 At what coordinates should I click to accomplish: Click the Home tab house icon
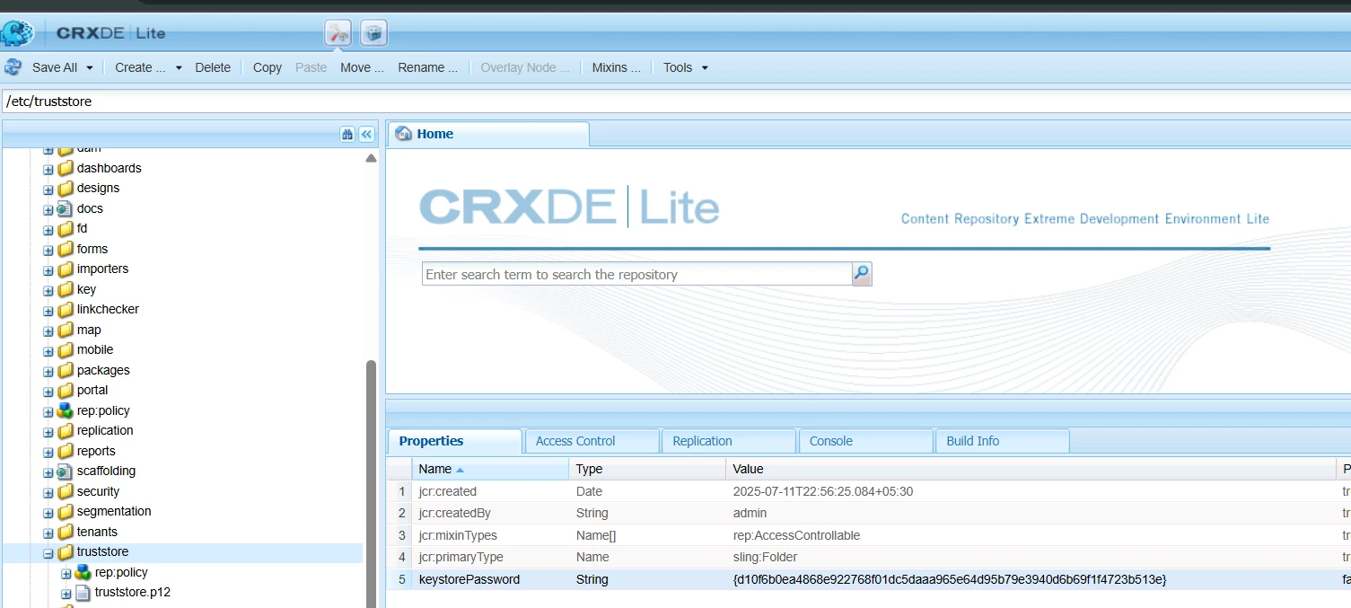click(404, 134)
